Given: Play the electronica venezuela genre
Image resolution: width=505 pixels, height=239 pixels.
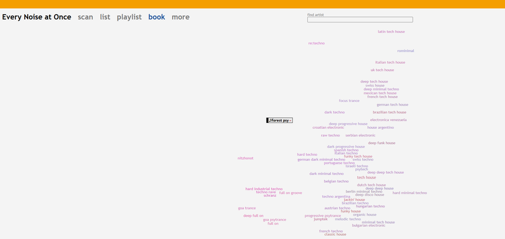Looking at the screenshot, I should coord(388,120).
